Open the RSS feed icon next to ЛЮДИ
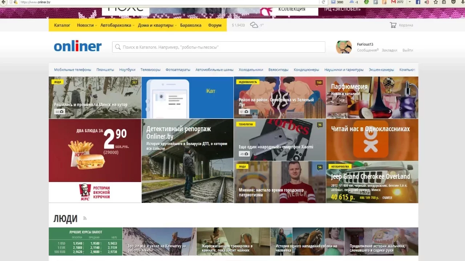 85,218
